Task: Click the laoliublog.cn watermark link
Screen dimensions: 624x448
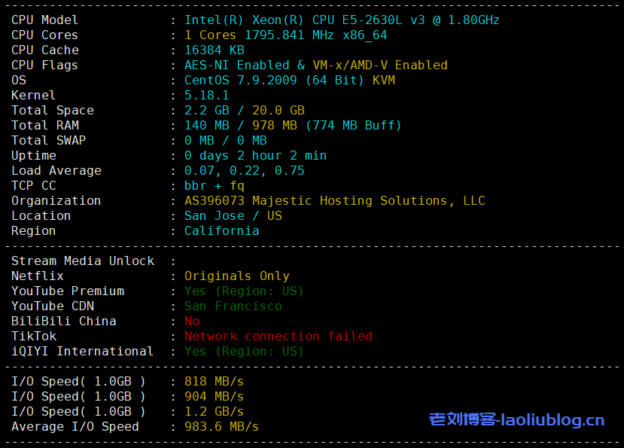Action: point(516,419)
